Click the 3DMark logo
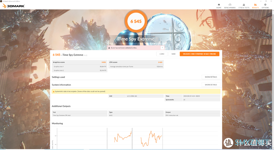The width and height of the screenshot is (274, 150). (13, 6)
